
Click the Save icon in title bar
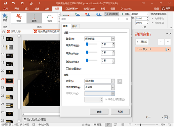[x=5, y=3]
